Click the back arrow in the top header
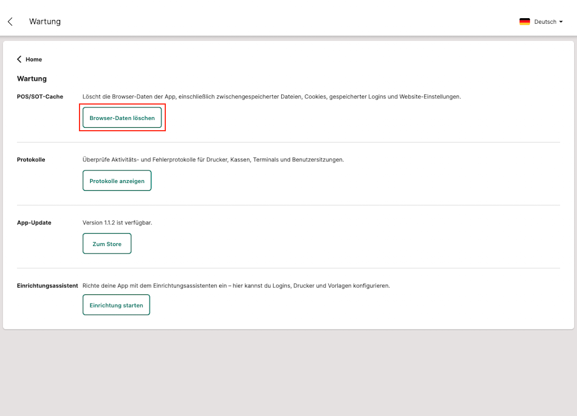 click(x=10, y=22)
